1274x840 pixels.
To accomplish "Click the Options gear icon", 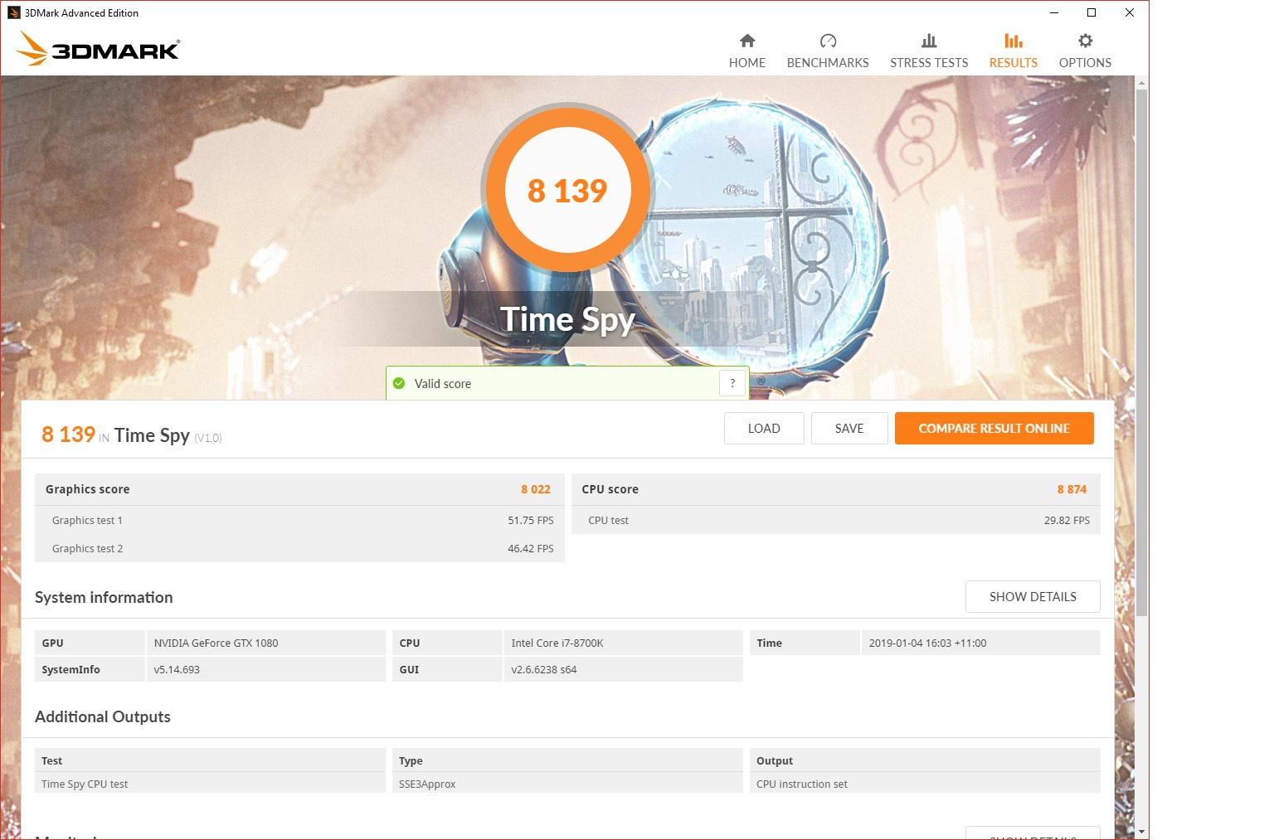I will [x=1085, y=41].
